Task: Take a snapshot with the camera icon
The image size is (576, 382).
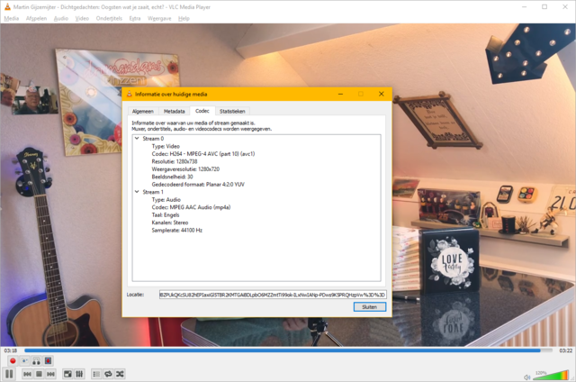Action: click(x=24, y=360)
